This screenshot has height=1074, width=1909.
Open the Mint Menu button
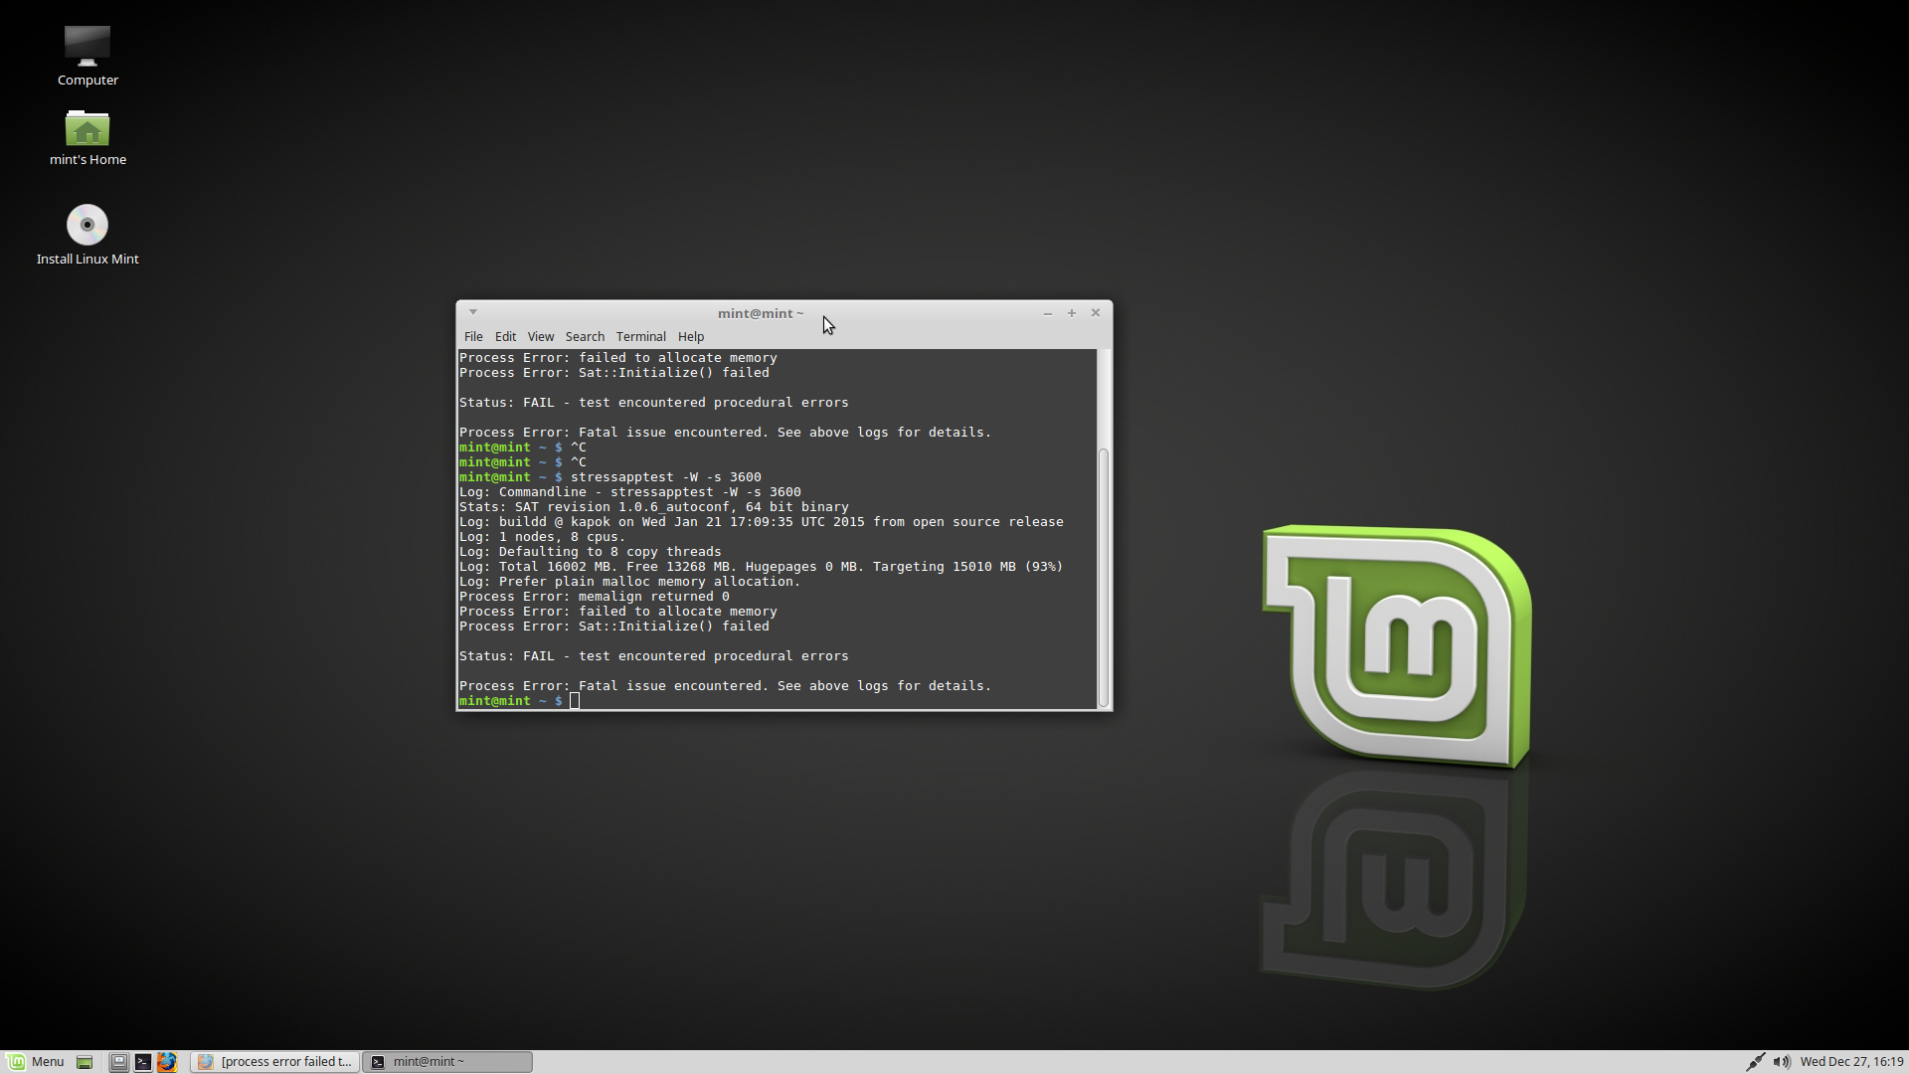pos(36,1062)
